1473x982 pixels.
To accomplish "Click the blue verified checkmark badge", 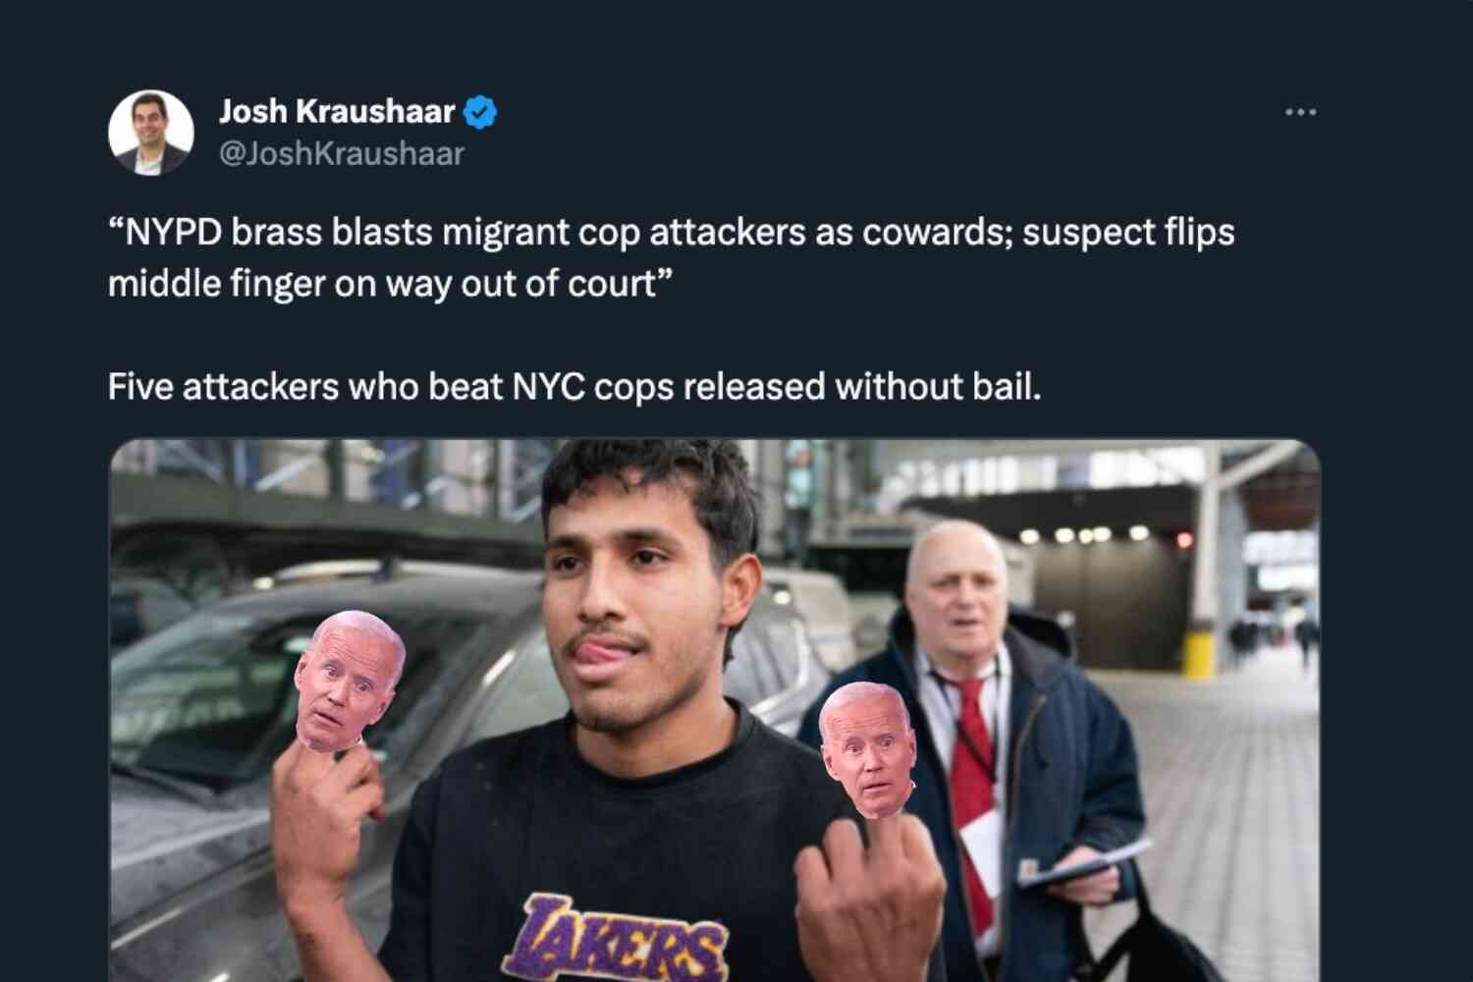I will coord(480,112).
